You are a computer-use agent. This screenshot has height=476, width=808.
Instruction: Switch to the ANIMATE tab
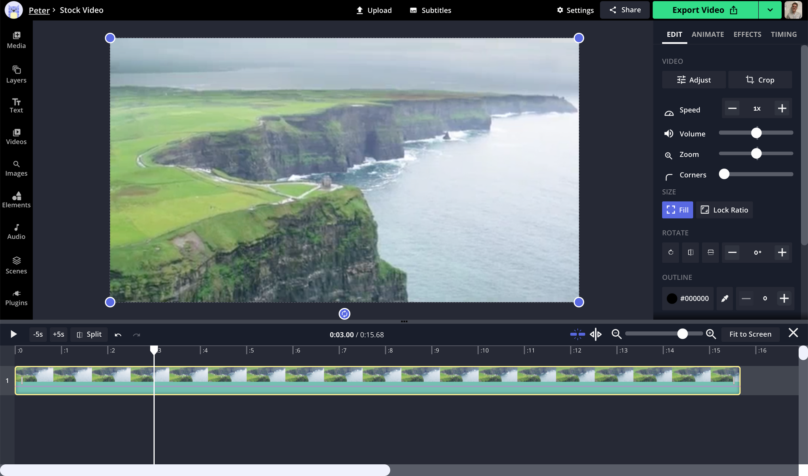pos(707,34)
